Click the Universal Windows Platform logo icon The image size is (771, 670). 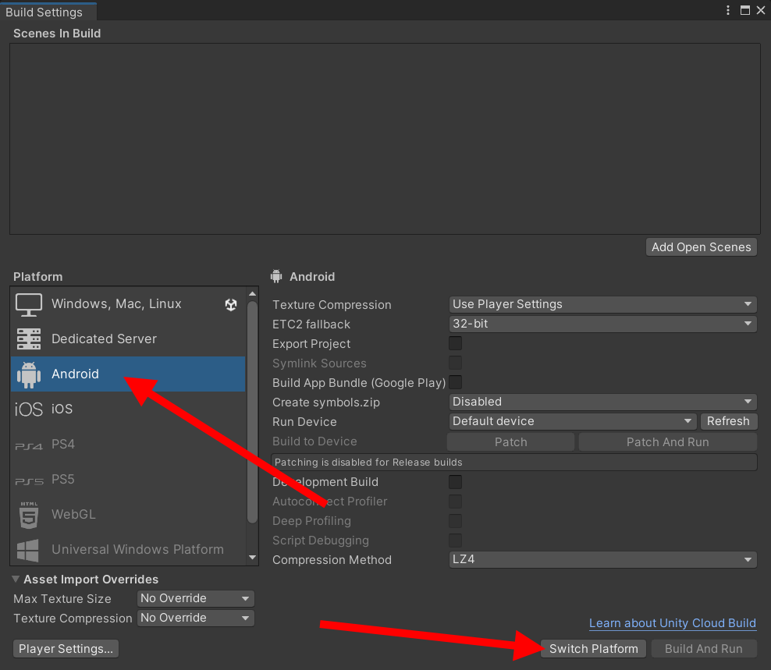pyautogui.click(x=28, y=550)
